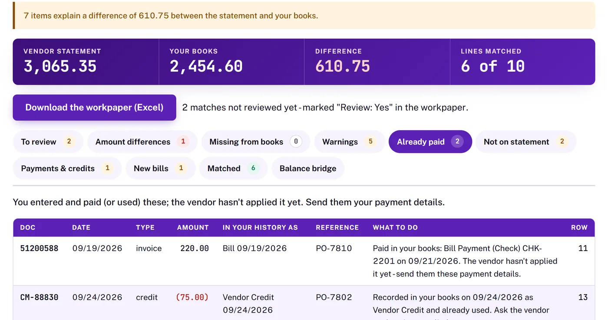Select document CM-88830
The width and height of the screenshot is (608, 320).
pyautogui.click(x=39, y=297)
